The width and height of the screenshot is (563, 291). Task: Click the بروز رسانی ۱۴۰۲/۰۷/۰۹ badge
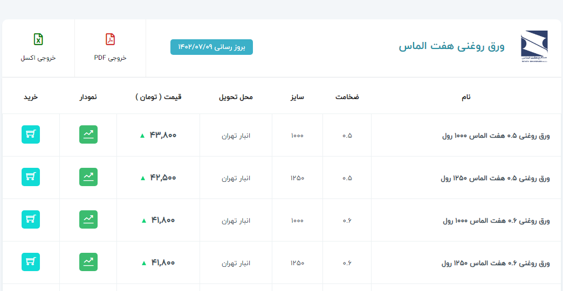pyautogui.click(x=211, y=47)
